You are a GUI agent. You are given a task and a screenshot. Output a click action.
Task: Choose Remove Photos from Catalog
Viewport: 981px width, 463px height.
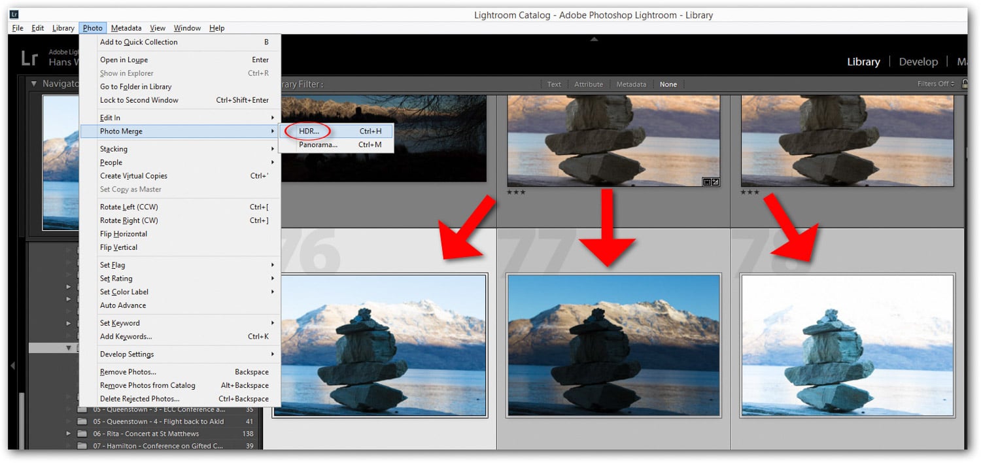[180, 385]
